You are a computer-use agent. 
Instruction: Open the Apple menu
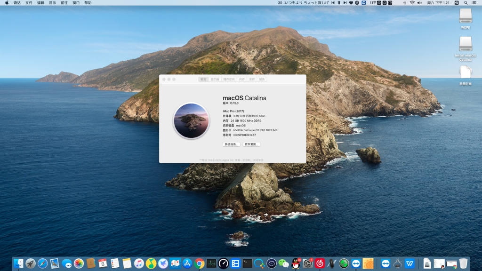7,3
